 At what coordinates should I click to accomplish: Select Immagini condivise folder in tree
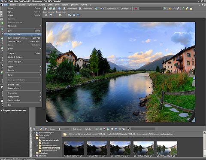[x=49, y=145]
